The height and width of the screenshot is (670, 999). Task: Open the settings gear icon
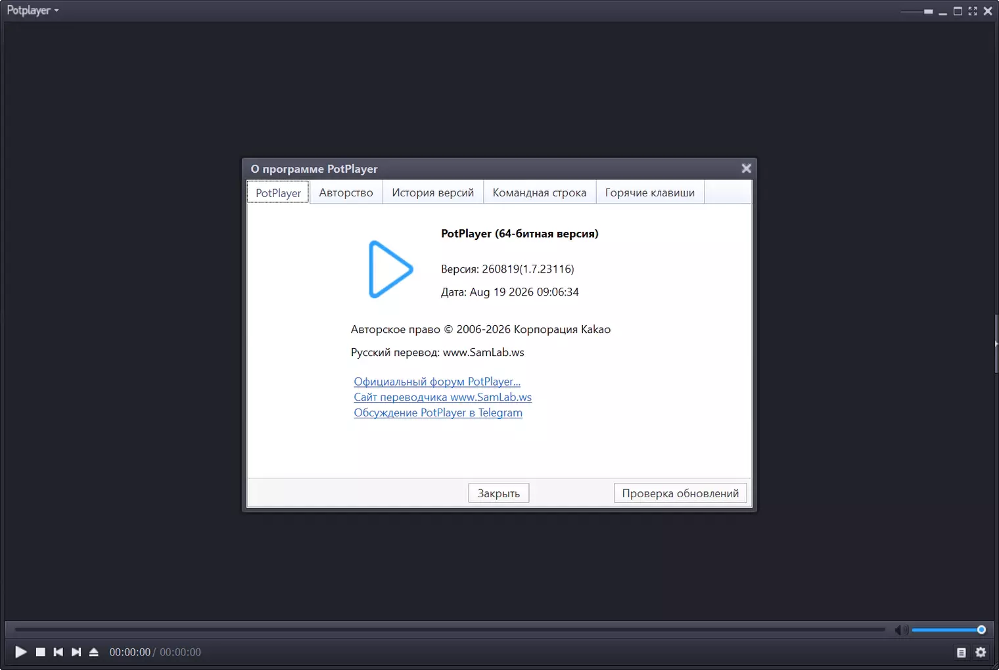click(x=981, y=652)
